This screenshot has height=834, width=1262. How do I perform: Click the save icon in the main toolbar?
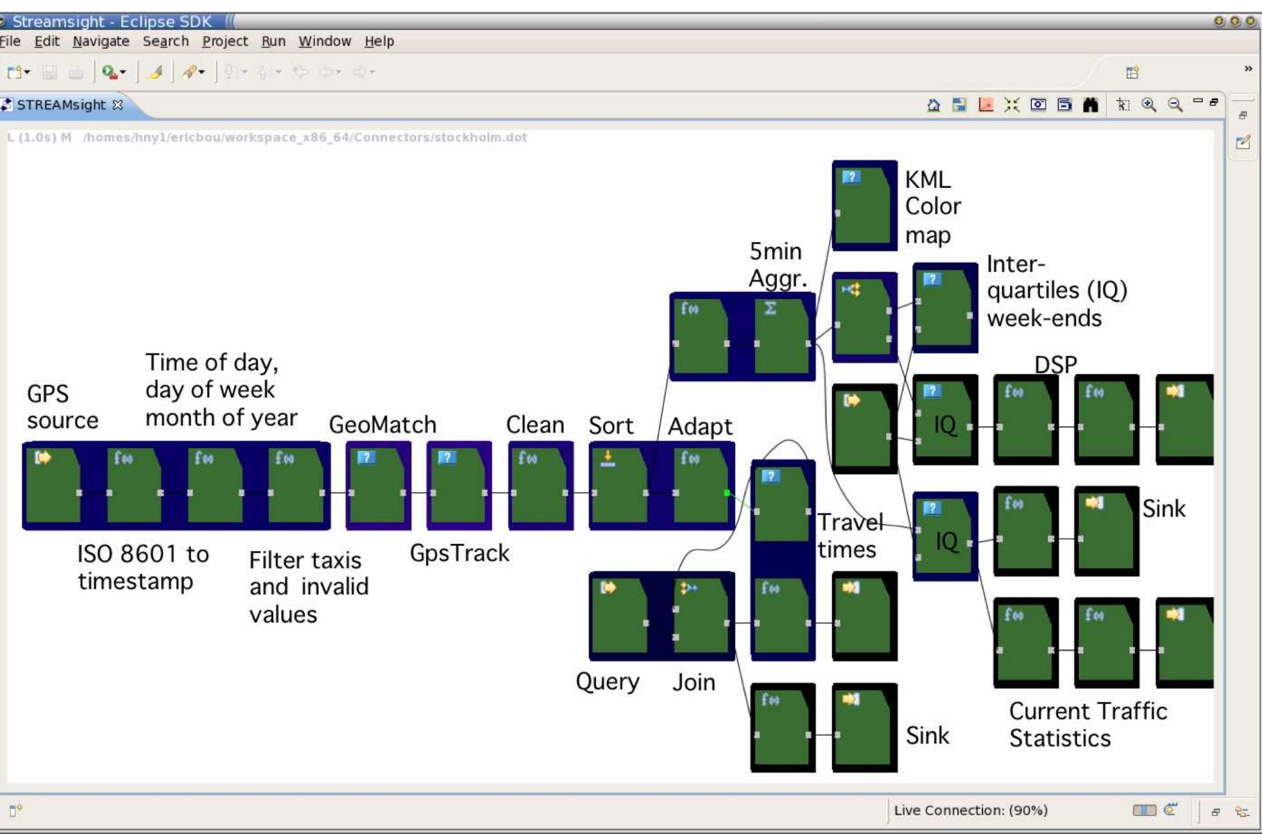[51, 72]
